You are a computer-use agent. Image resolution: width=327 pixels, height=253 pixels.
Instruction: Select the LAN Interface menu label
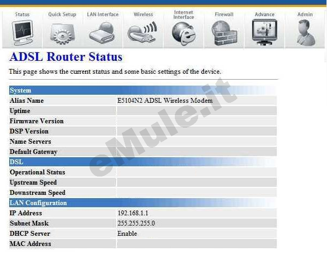click(103, 15)
